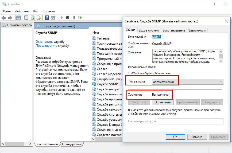Click the Служба уведомлений service gear icon
The width and height of the screenshot is (232, 153).
pos(94,119)
